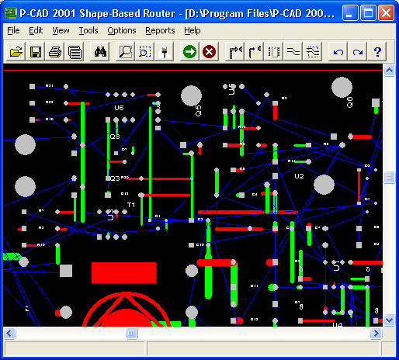
Task: Save the design with floppy disk icon
Action: (36, 52)
